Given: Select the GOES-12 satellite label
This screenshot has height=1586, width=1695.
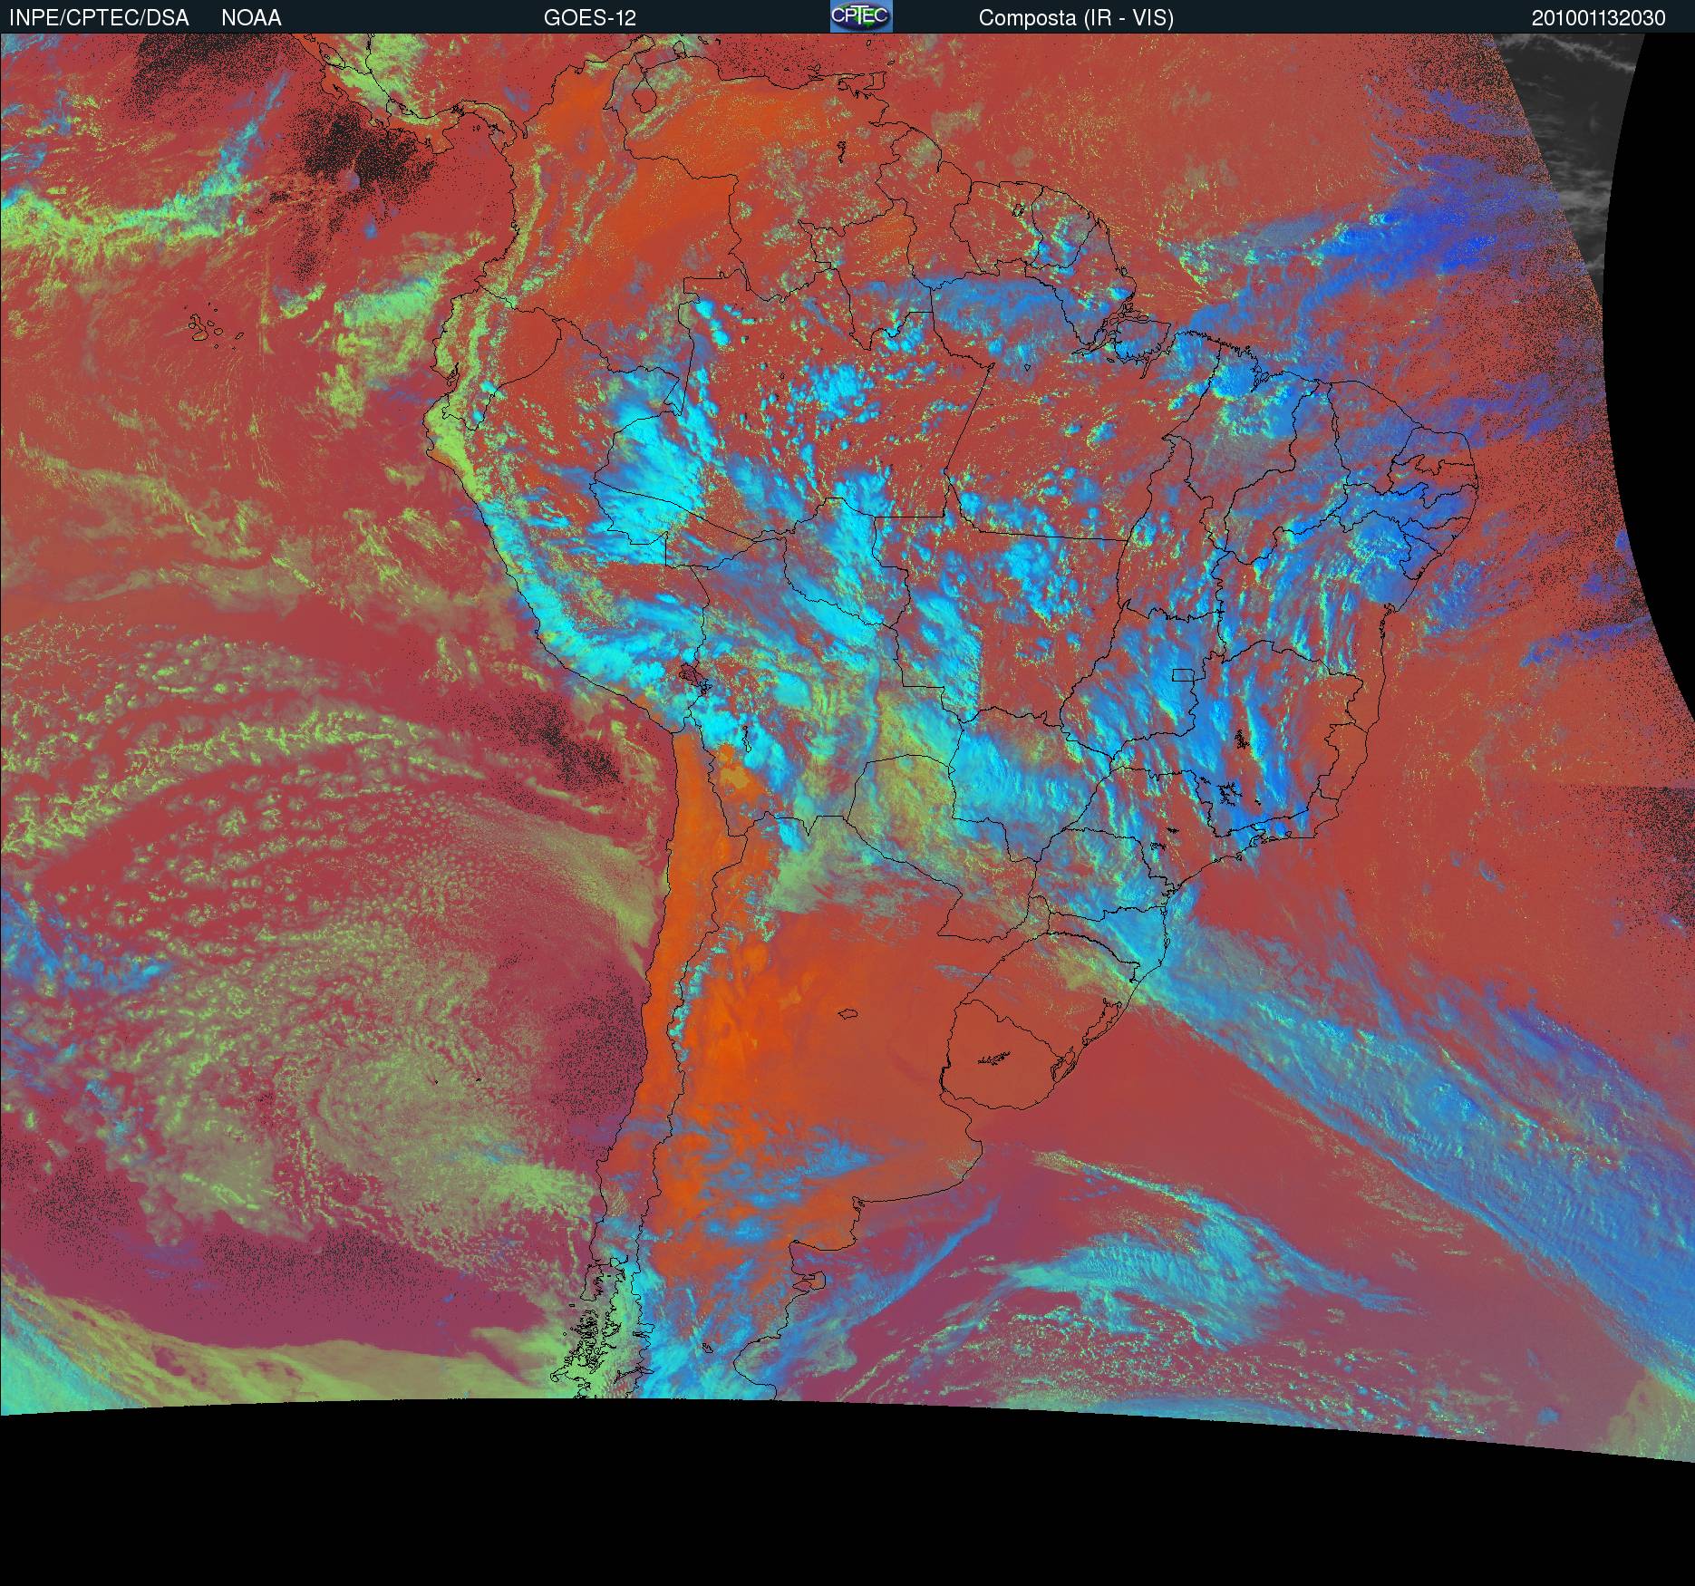Looking at the screenshot, I should click(x=590, y=18).
